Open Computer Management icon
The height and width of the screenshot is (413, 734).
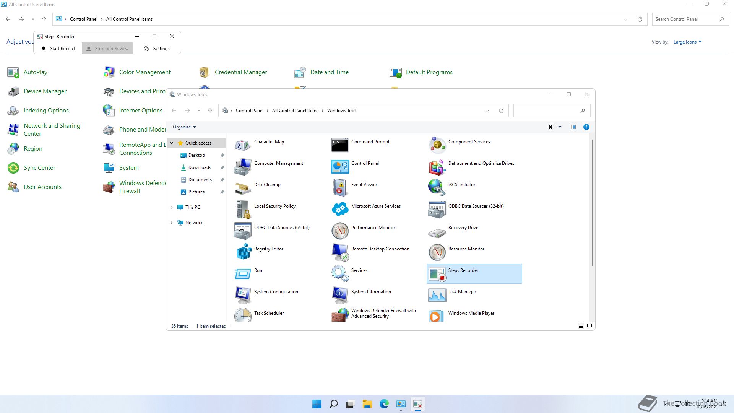point(242,167)
